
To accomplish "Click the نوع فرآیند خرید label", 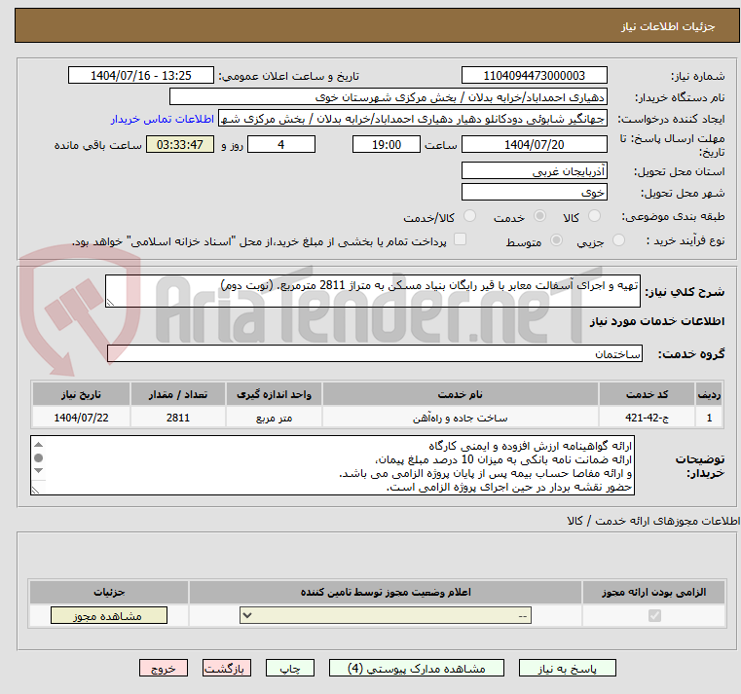I will pos(685,241).
